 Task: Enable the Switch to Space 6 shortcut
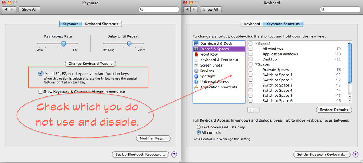[x=250, y=101]
